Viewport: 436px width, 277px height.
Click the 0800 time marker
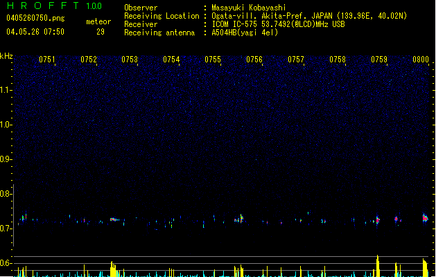[421, 60]
